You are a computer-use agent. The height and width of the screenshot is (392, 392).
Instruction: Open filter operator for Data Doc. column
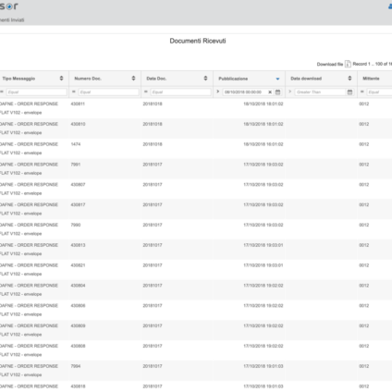[x=146, y=92]
